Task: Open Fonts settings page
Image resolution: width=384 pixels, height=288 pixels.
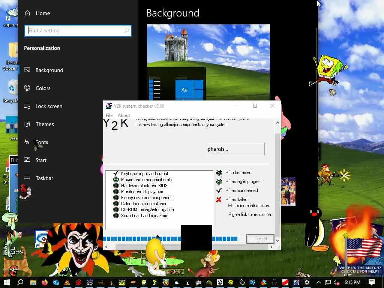Action: [36, 142]
